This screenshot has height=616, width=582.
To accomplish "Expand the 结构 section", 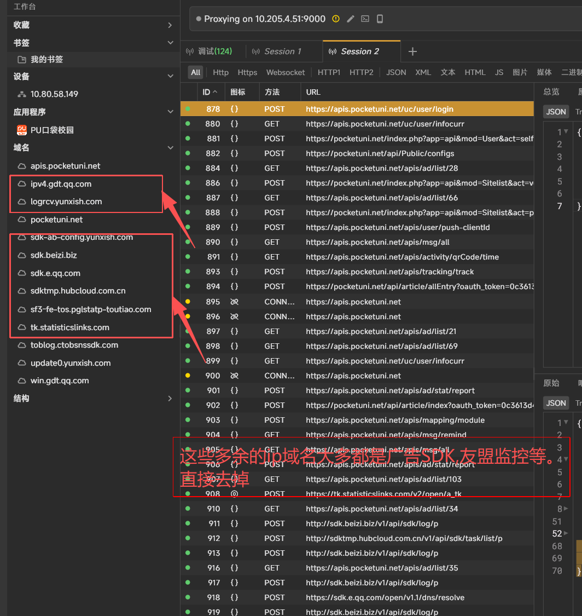I will click(170, 399).
